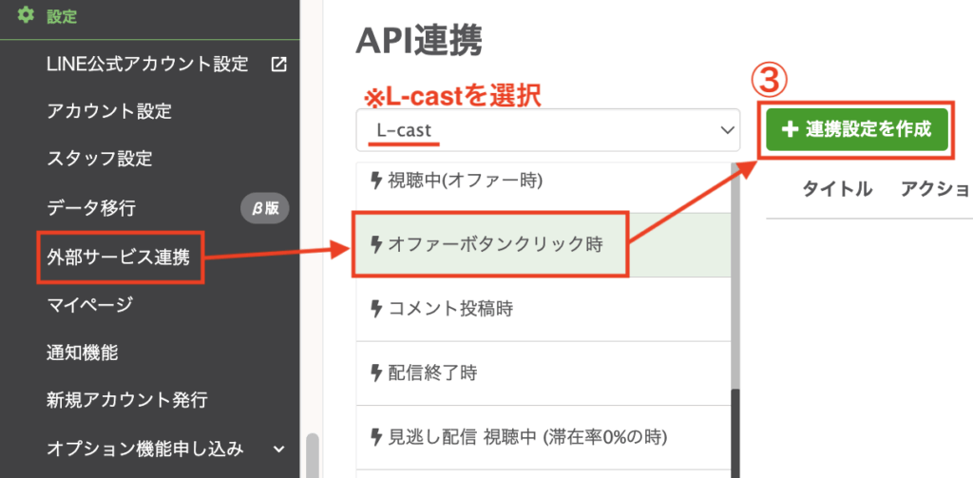This screenshot has height=478, width=973.
Task: Click the dropdown arrow of L-cast selector
Action: [725, 130]
